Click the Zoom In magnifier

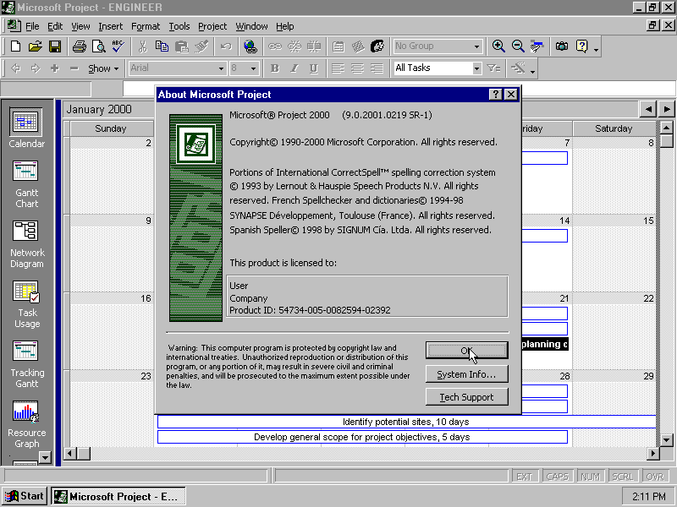coord(498,46)
